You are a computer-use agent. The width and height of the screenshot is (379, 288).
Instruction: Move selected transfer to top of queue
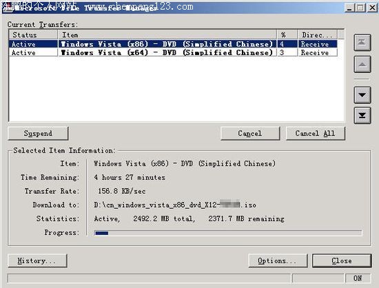[x=362, y=43]
